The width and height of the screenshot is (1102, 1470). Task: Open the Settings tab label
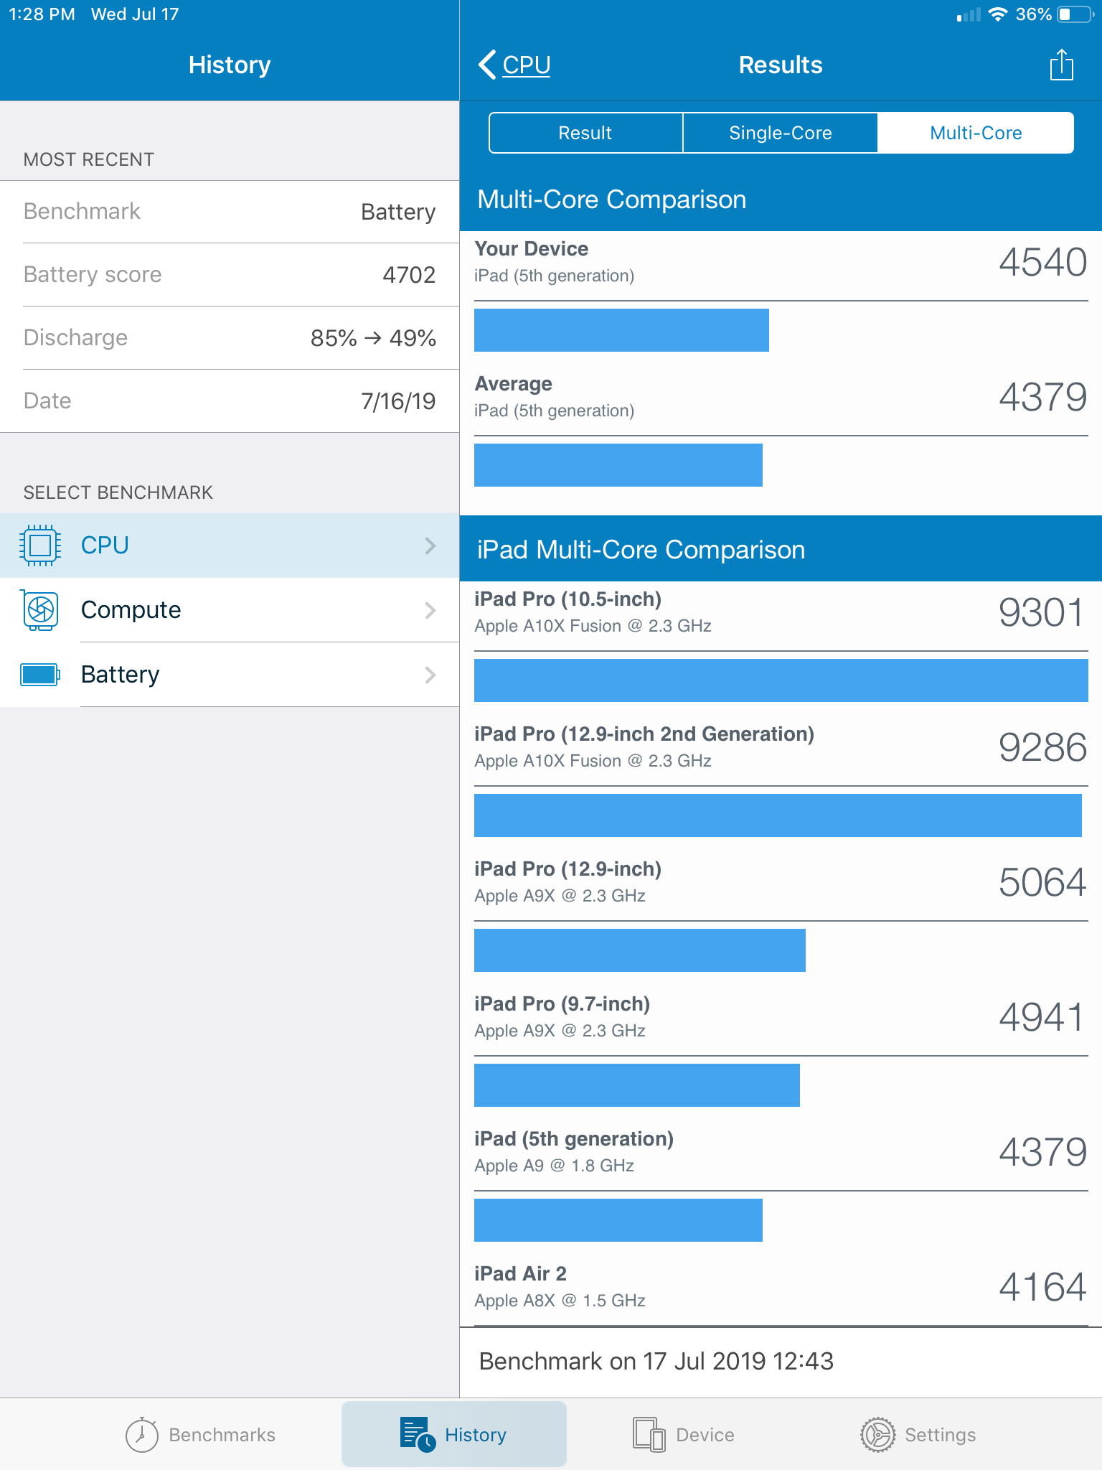(940, 1434)
